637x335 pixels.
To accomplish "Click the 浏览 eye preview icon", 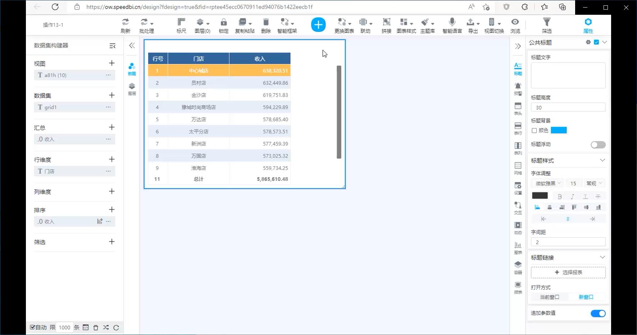I will [515, 22].
